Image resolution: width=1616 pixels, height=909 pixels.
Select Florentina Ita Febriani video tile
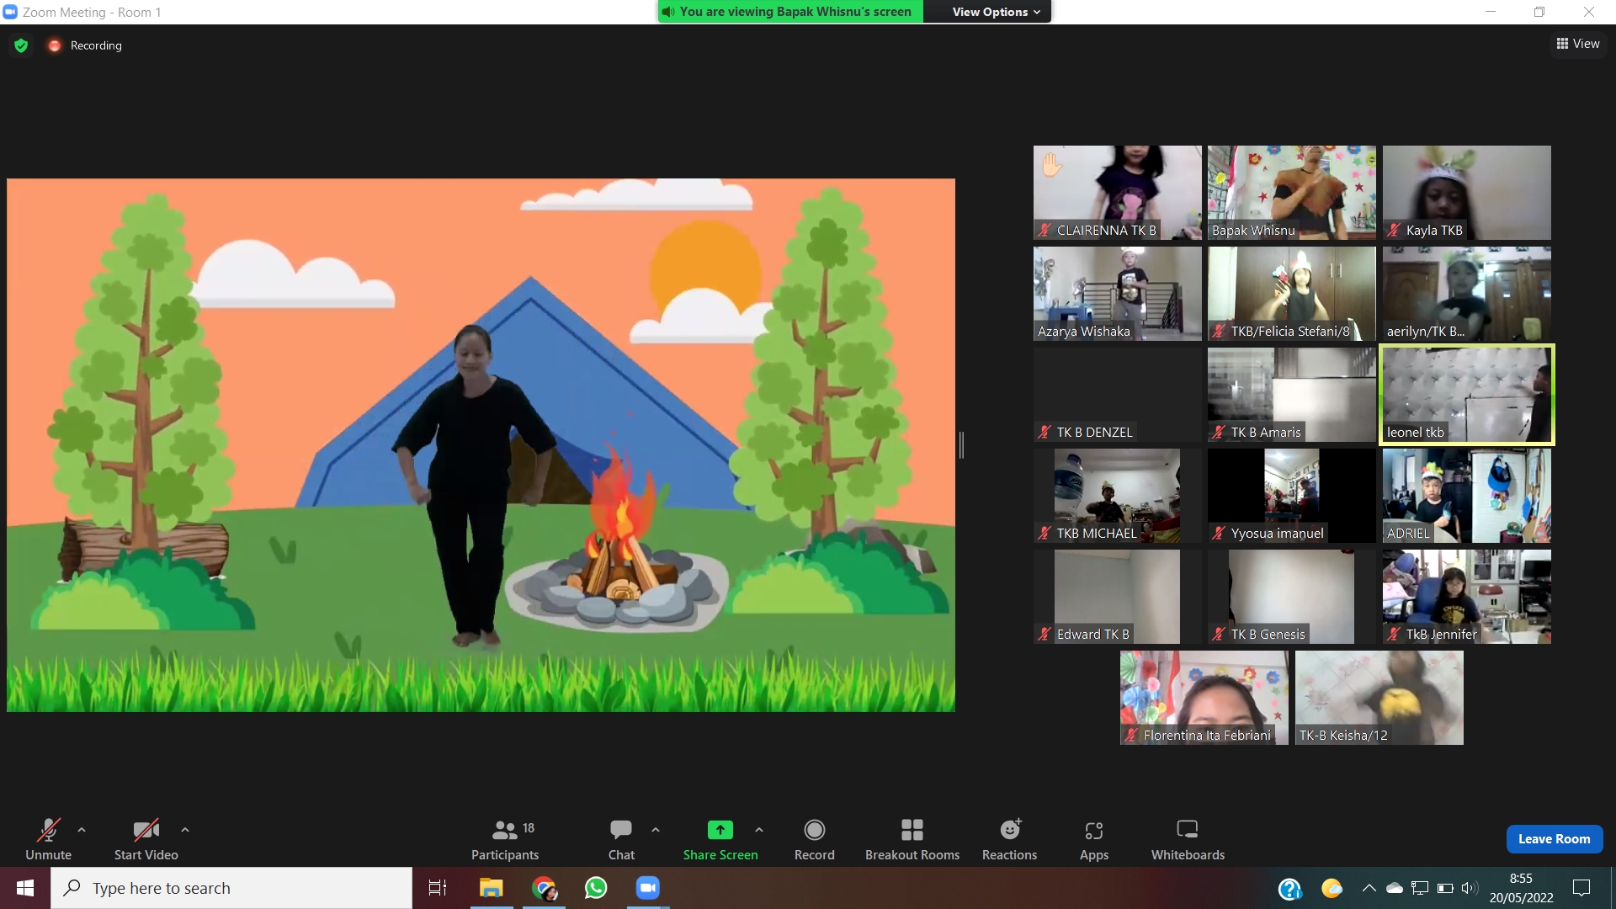click(1204, 698)
